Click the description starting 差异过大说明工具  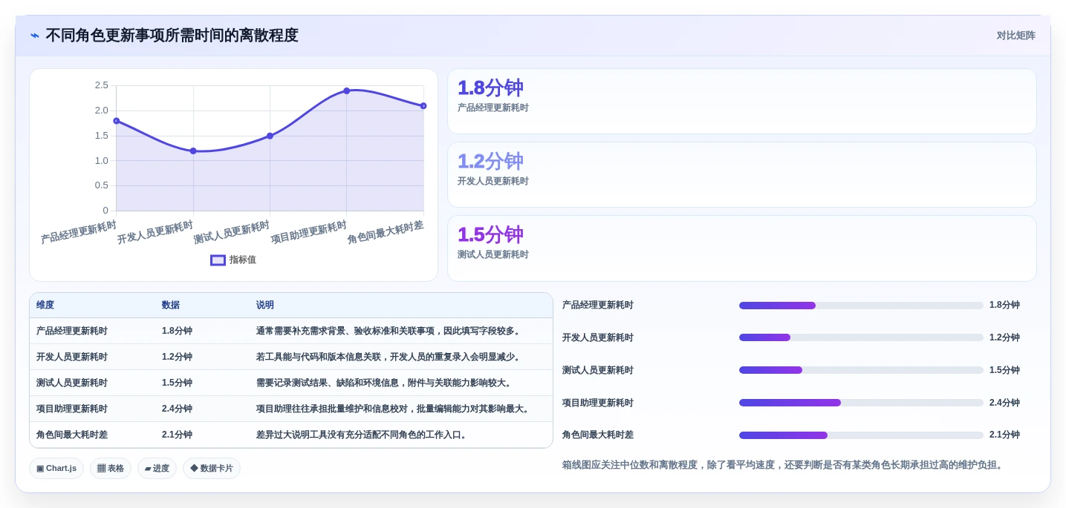[x=363, y=435]
